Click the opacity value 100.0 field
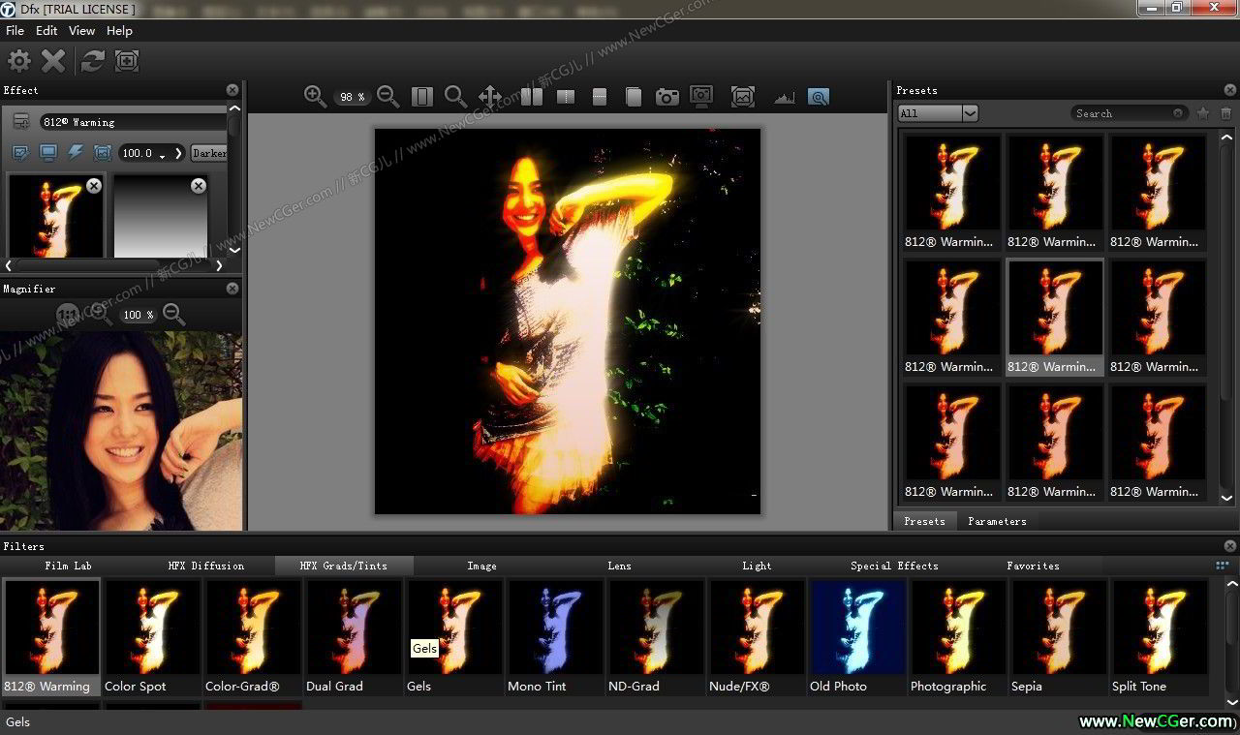The image size is (1240, 735). click(142, 153)
